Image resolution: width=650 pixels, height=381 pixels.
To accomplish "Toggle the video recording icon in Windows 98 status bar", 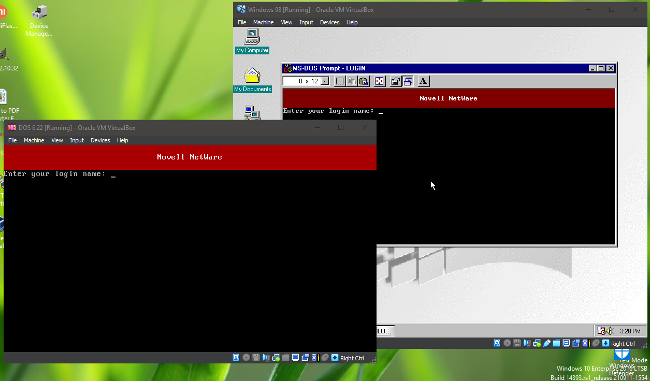I will (576, 343).
